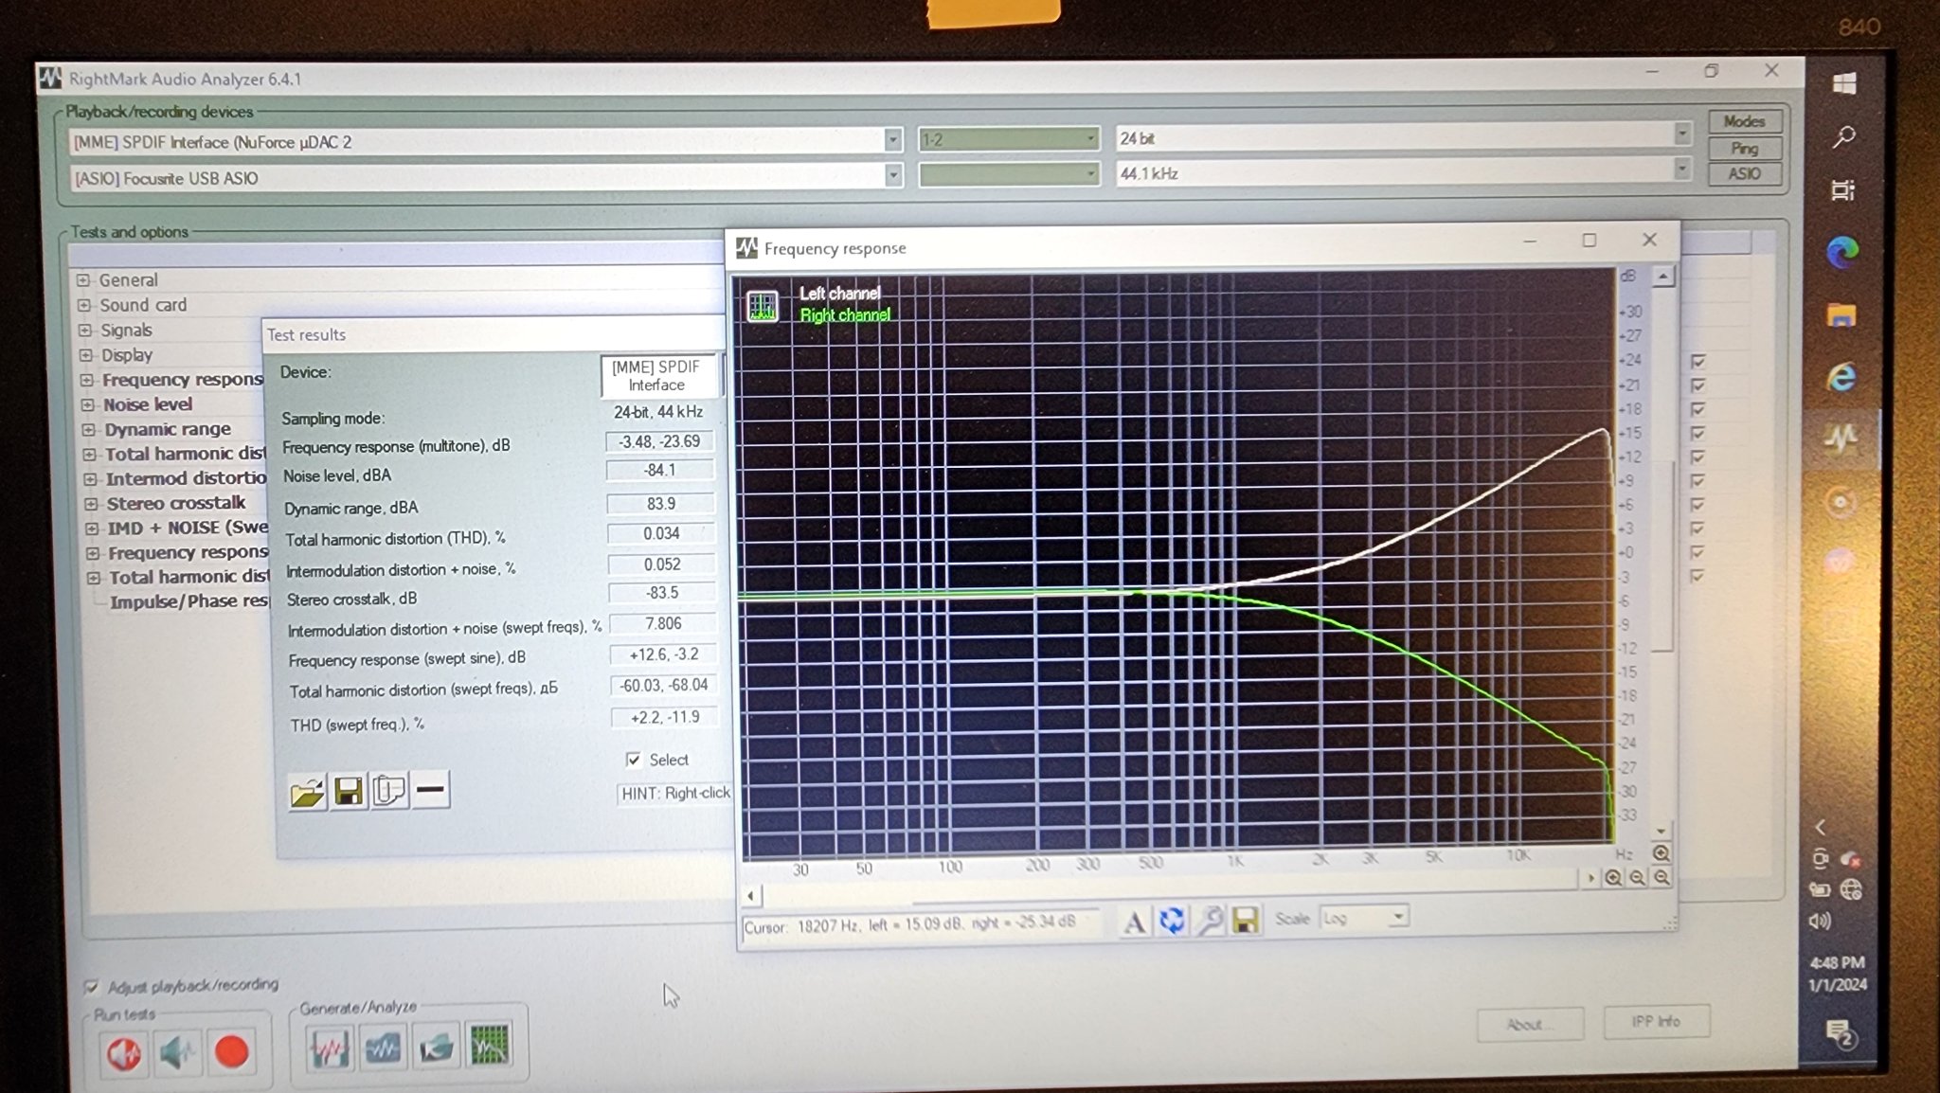Toggle the second checkbox in the main window's right column
This screenshot has width=1940, height=1093.
tap(1697, 385)
